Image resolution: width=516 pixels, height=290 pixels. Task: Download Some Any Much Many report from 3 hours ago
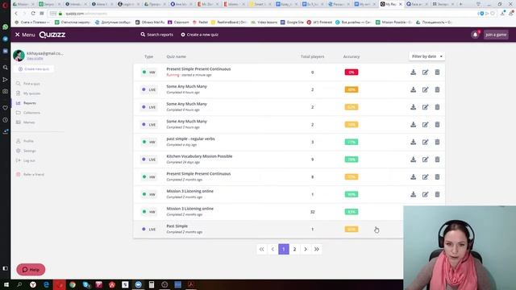[x=413, y=124]
